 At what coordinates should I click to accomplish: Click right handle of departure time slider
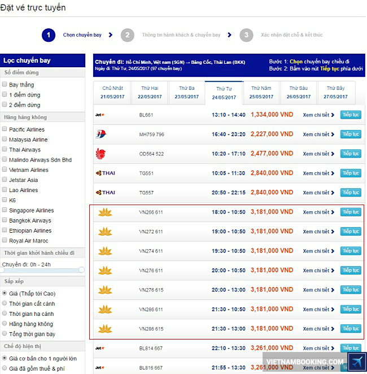coord(81,270)
